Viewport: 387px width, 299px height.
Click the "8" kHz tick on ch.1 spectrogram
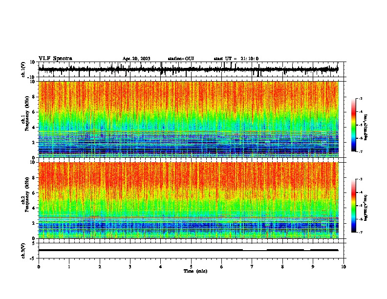click(34, 97)
